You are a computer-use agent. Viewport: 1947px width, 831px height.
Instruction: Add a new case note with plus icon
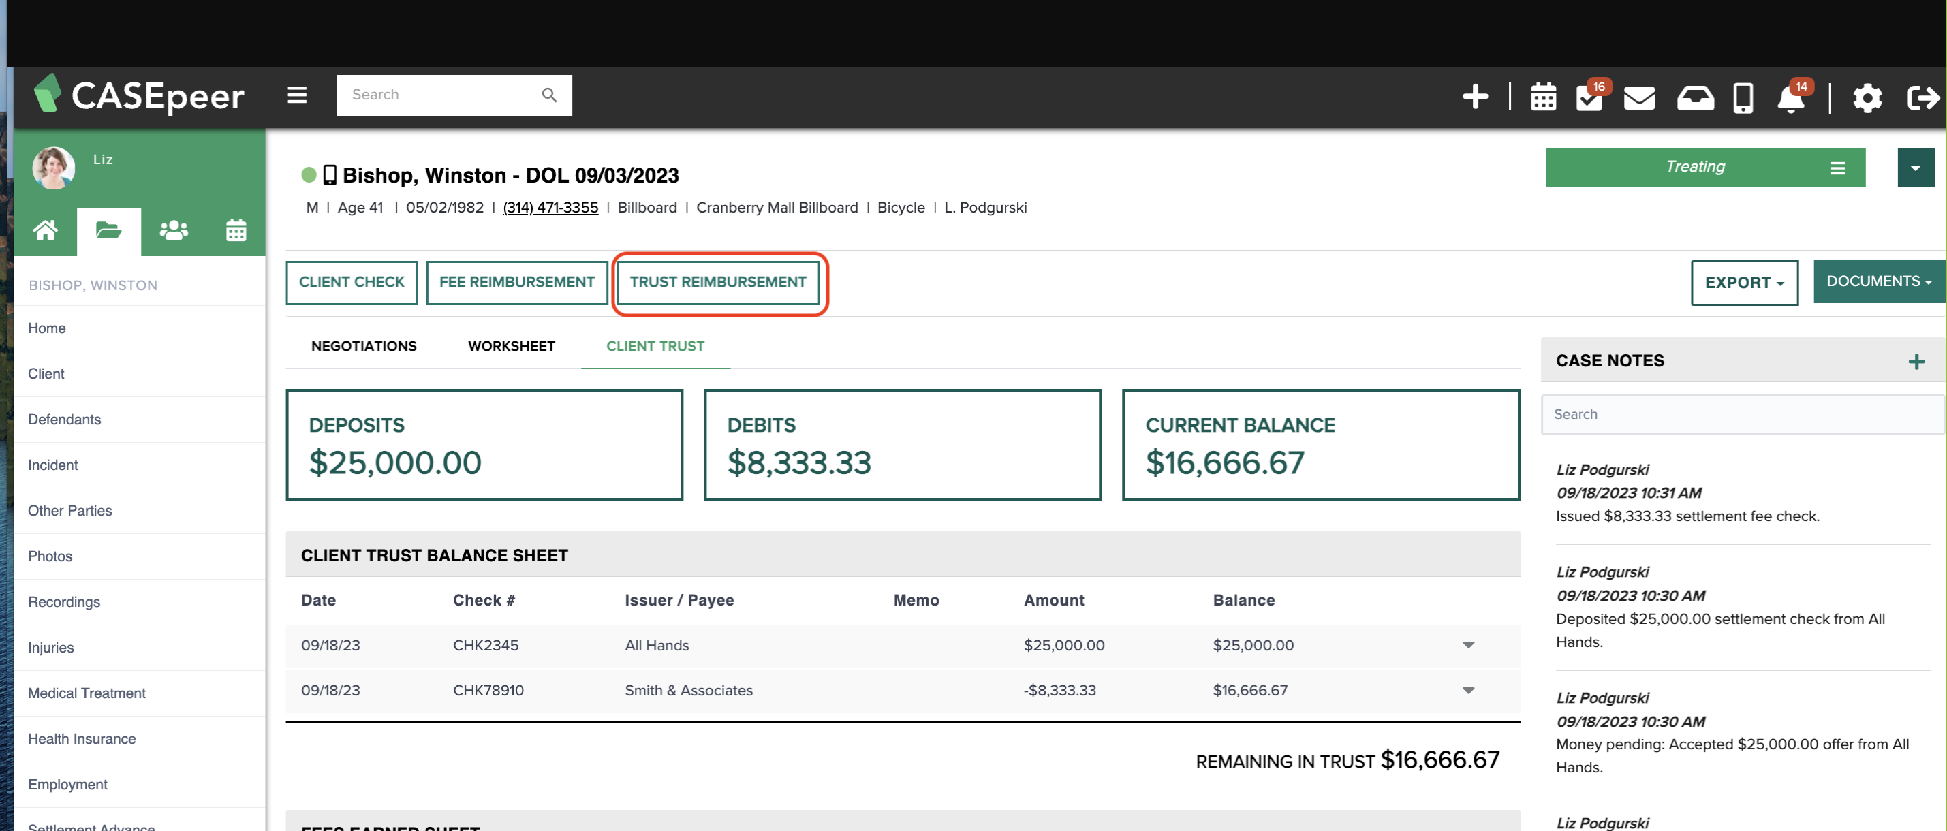pyautogui.click(x=1918, y=361)
